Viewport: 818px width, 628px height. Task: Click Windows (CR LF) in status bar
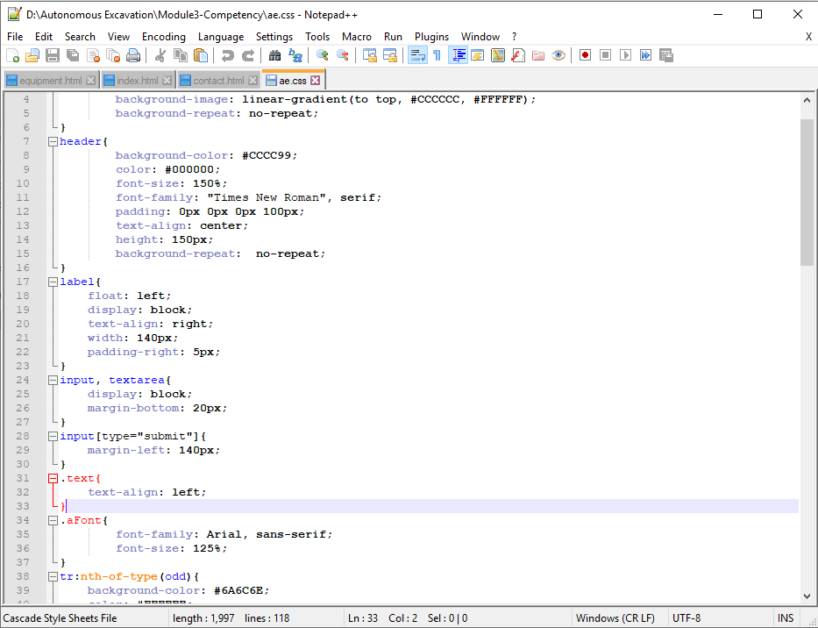[616, 618]
